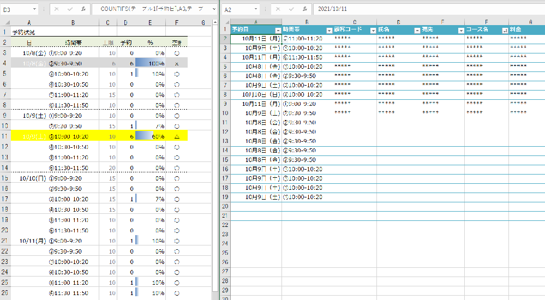The height and width of the screenshot is (300, 545).
Task: Select 10月9日 (土) cell in right row 10
Action: (x=256, y=113)
